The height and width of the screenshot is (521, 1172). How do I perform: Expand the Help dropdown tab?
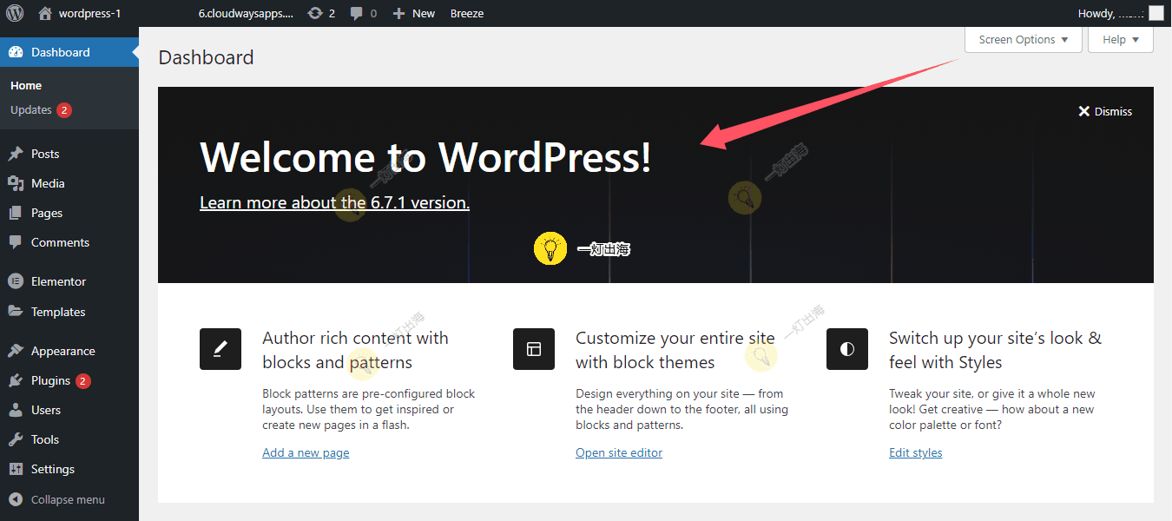1120,40
